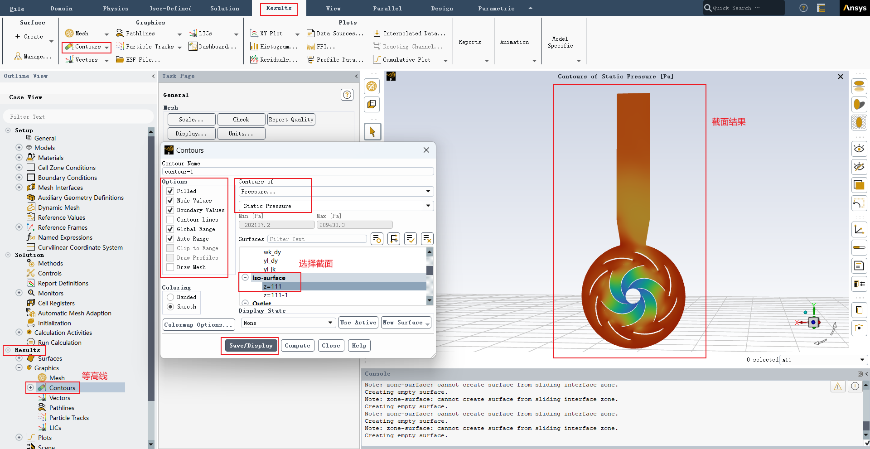Screen dimensions: 870x449
Task: Click the hatched mesh overlay icon
Action: coord(859,122)
